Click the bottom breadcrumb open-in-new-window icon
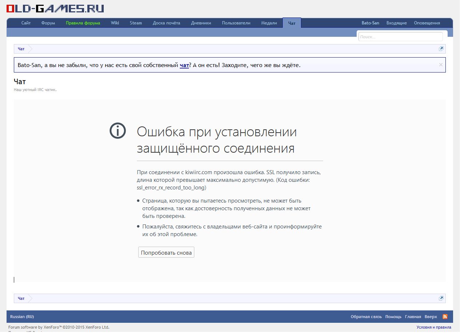Screen dimensions: 460x333 point(441,298)
